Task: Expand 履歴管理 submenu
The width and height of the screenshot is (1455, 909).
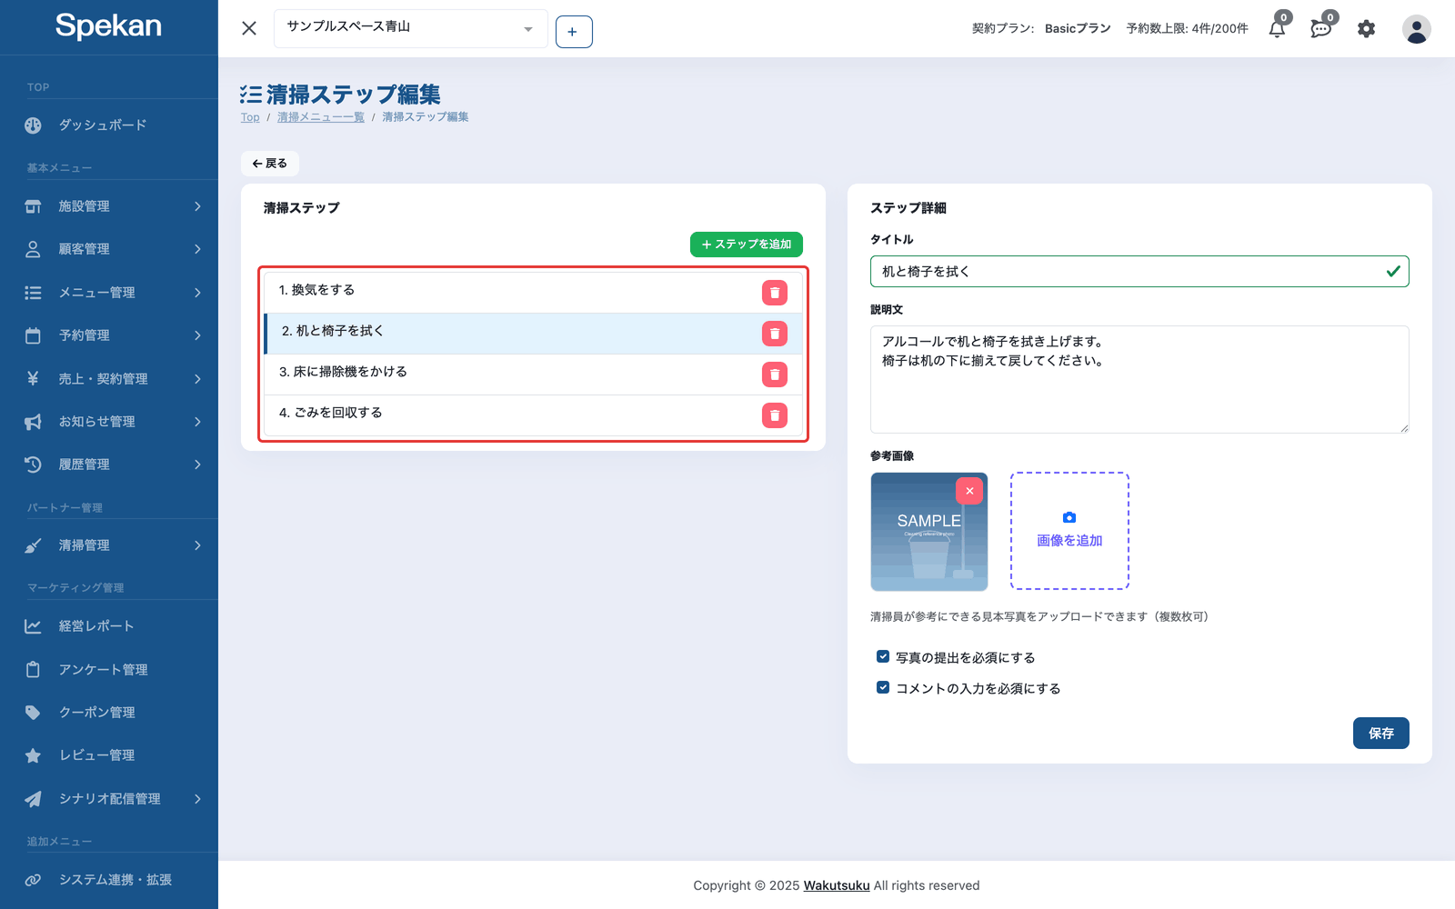Action: pos(109,464)
